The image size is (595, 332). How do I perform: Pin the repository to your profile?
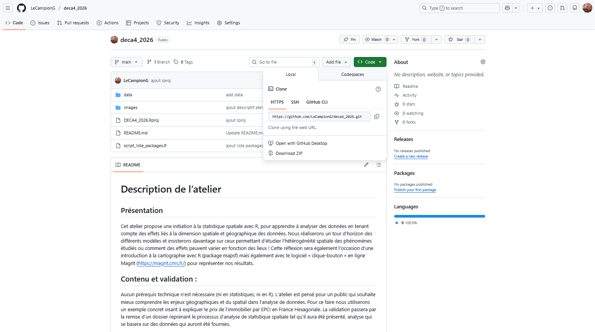pyautogui.click(x=350, y=40)
